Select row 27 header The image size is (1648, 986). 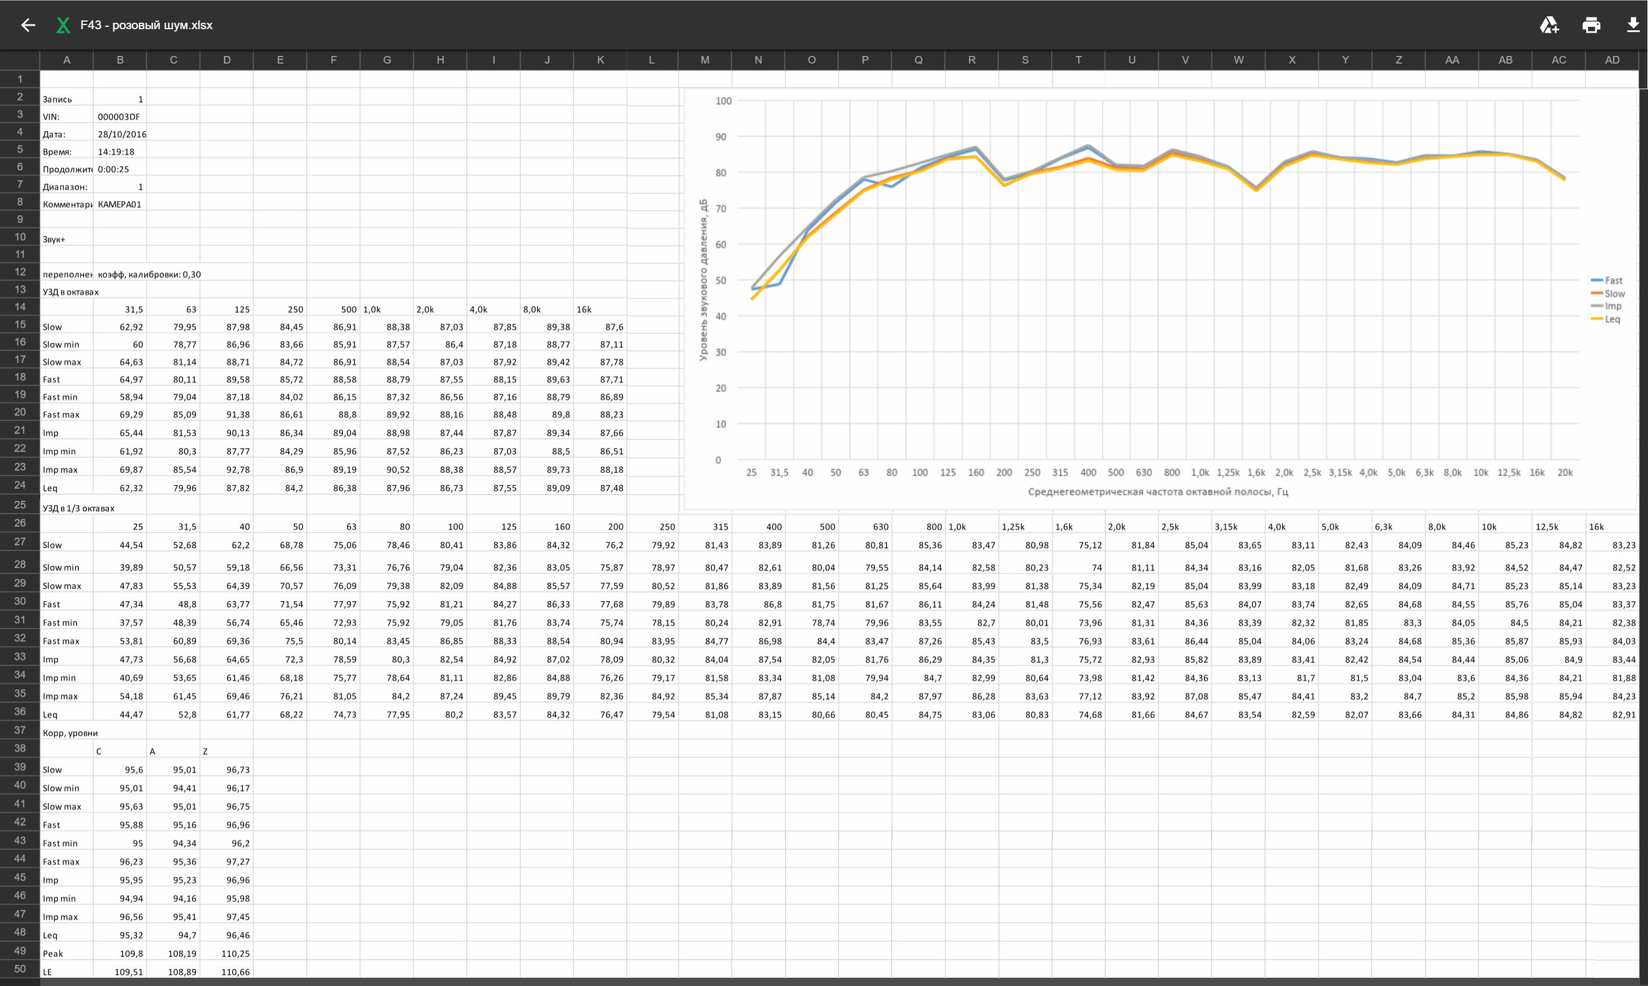(x=20, y=542)
